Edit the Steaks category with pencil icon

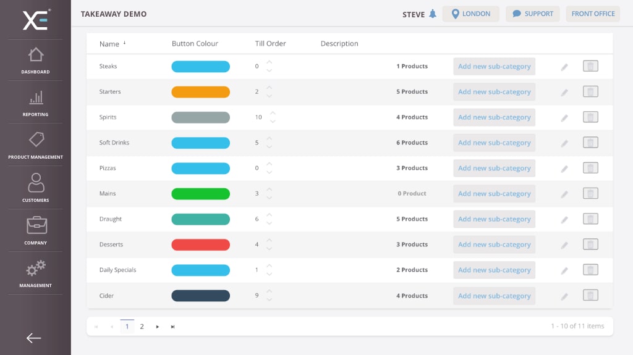click(564, 67)
